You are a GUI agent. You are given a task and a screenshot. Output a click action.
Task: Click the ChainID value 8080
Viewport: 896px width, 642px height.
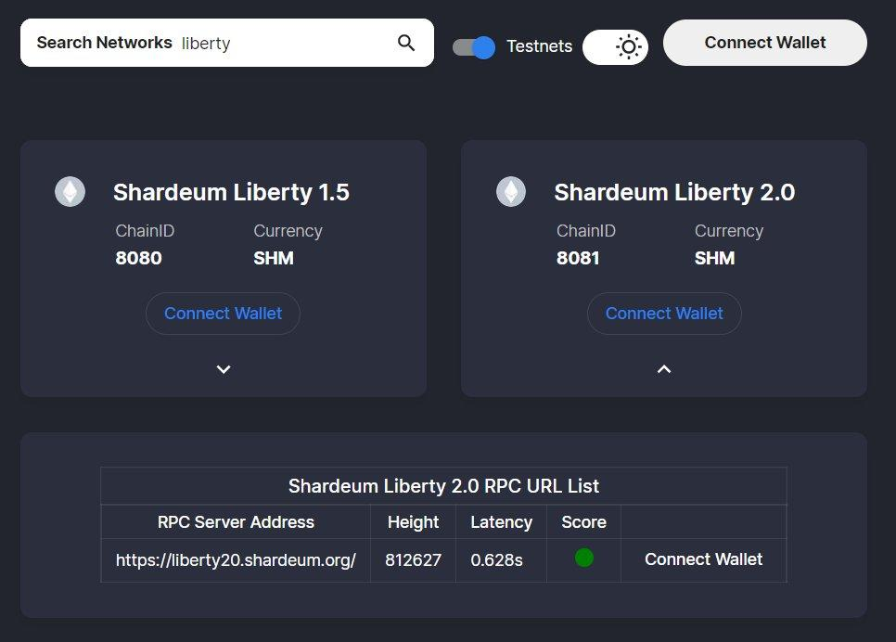point(139,258)
